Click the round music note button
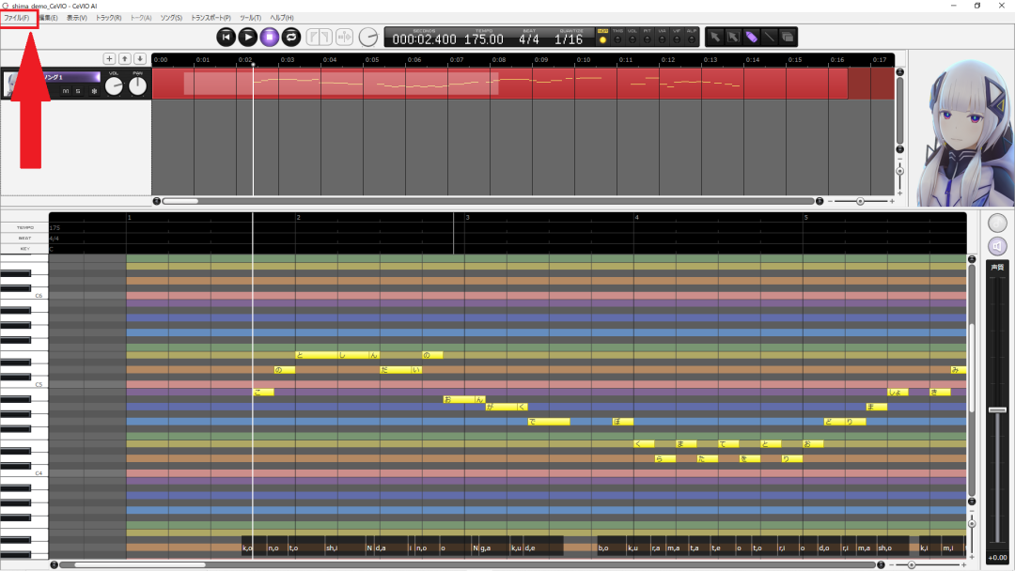The height and width of the screenshot is (571, 1015). 997,224
